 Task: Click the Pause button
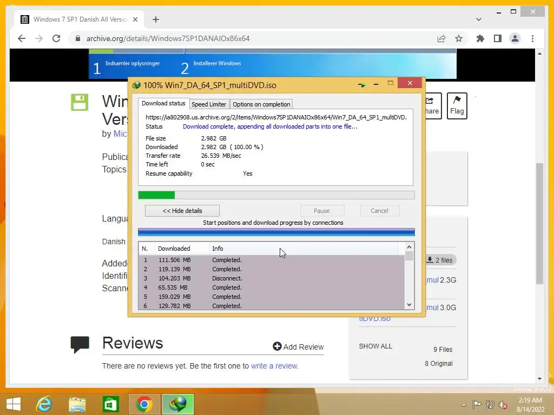coord(322,211)
